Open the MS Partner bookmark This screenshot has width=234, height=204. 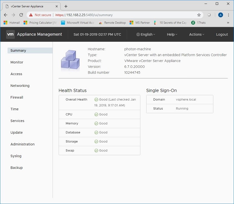(x=140, y=23)
